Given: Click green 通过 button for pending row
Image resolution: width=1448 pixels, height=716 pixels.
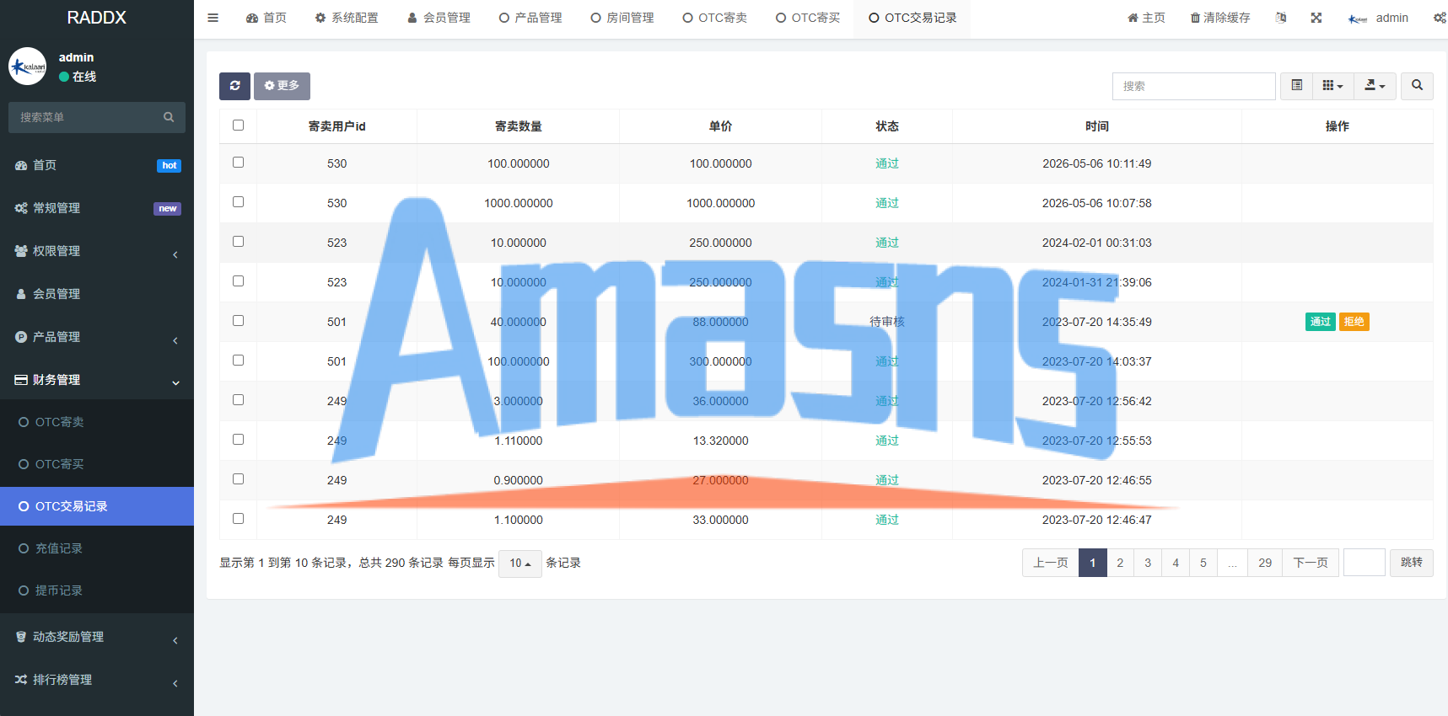Looking at the screenshot, I should pyautogui.click(x=1320, y=322).
